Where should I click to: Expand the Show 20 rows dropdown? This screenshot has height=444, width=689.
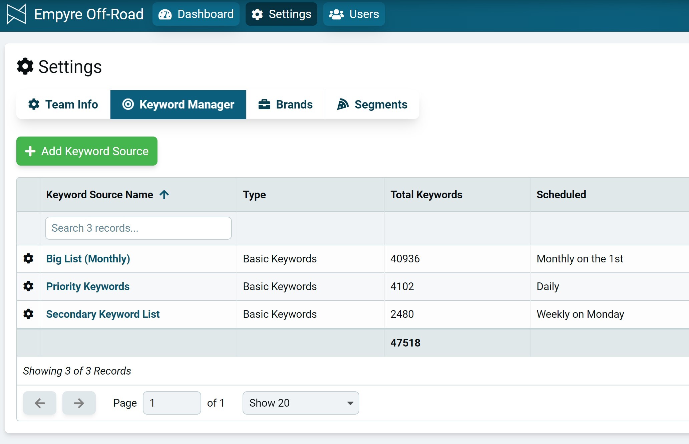[x=301, y=403]
